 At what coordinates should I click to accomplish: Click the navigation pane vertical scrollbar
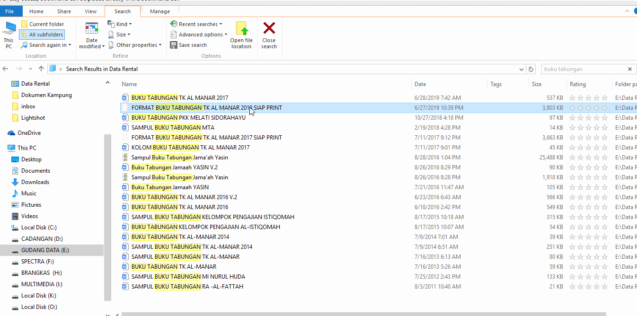point(107,218)
